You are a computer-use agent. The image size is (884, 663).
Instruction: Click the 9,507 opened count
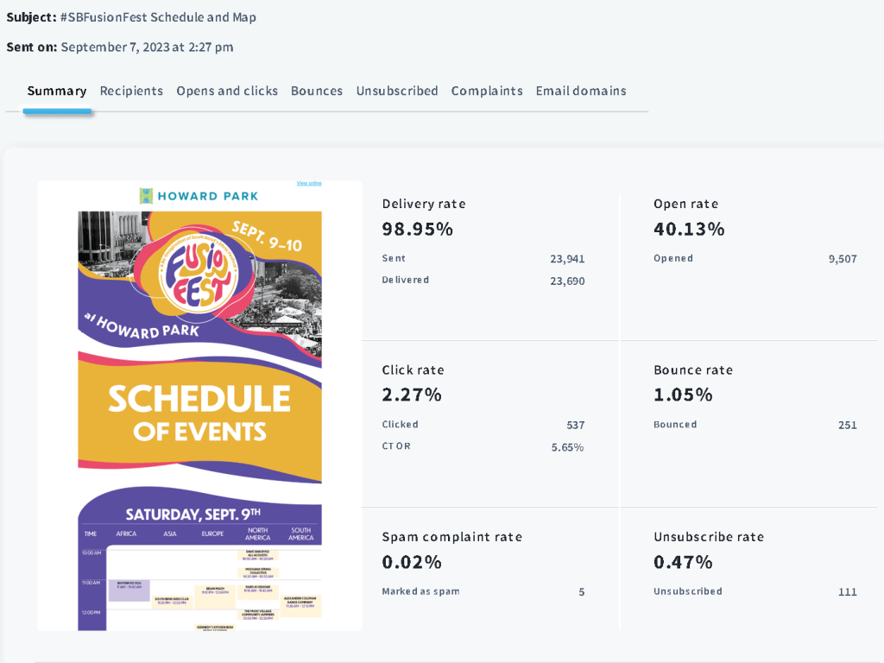842,259
